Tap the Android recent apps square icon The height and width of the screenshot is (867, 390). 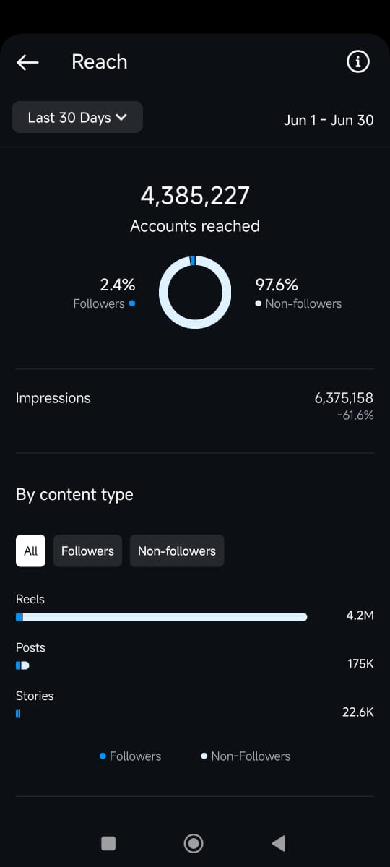point(108,842)
